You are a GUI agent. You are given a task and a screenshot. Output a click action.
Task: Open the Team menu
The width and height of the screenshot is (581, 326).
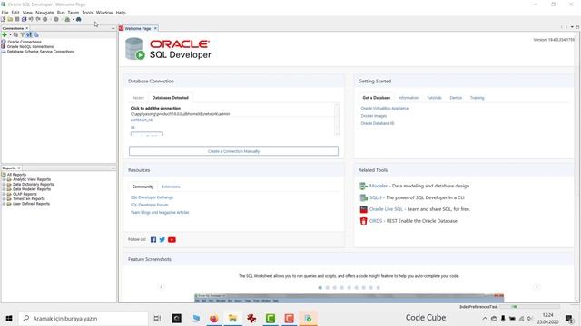pos(74,13)
